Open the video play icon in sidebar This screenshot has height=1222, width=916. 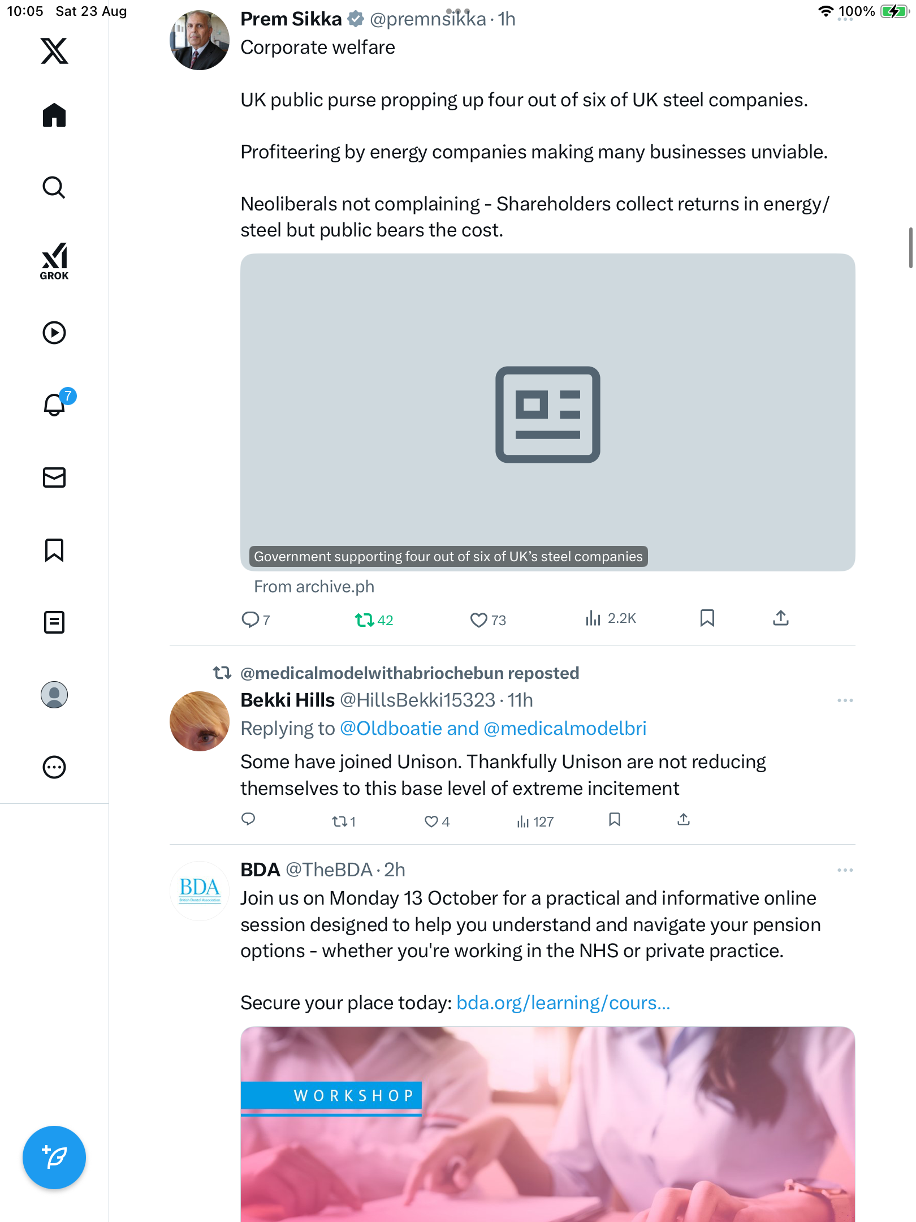point(54,333)
